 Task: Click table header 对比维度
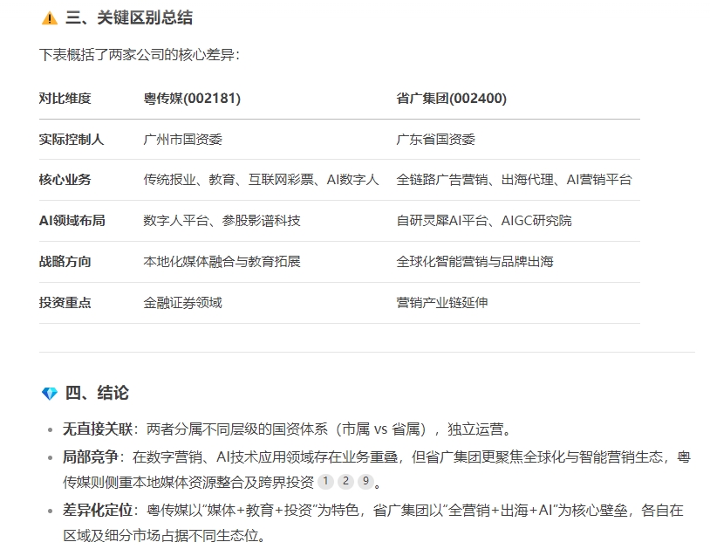(65, 99)
